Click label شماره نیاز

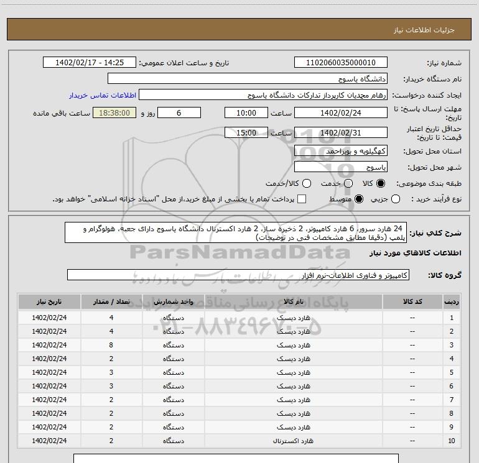tap(444, 63)
